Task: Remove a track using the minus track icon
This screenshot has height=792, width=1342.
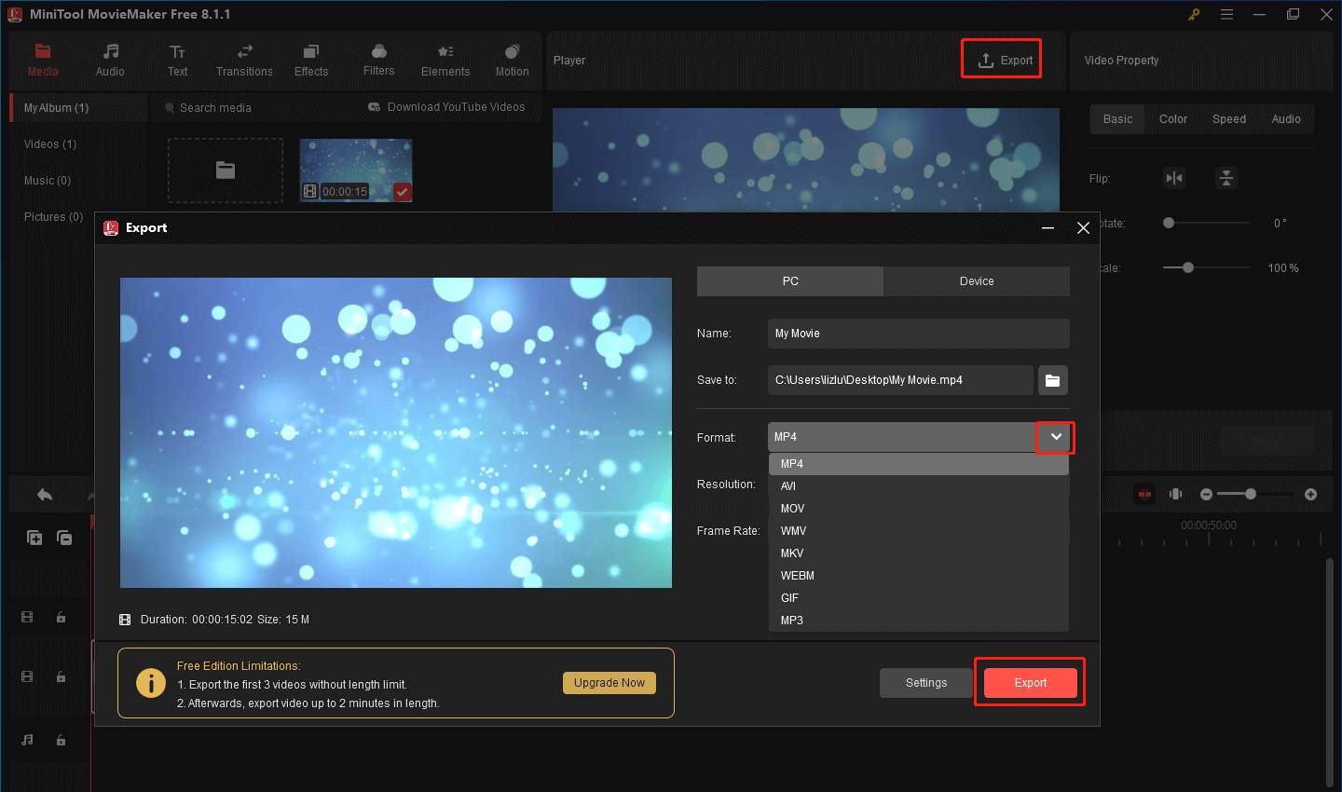Action: pos(64,538)
